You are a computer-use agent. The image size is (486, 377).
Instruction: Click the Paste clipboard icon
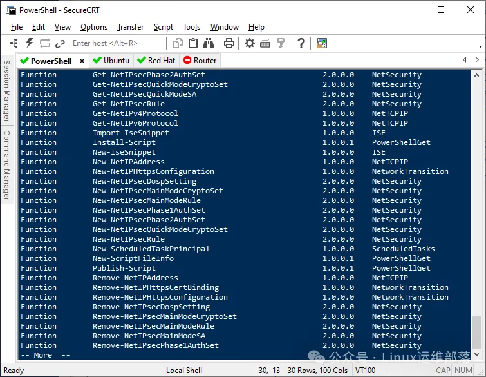[193, 43]
